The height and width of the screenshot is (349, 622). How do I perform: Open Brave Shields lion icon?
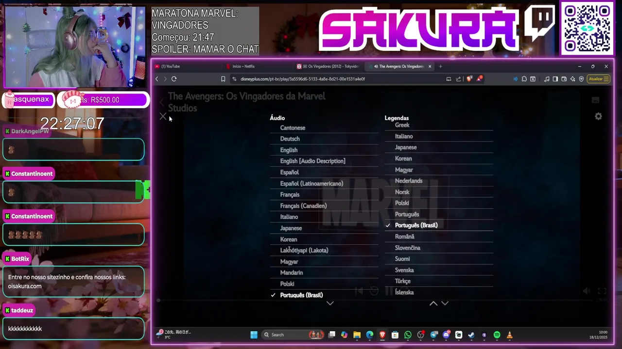469,79
